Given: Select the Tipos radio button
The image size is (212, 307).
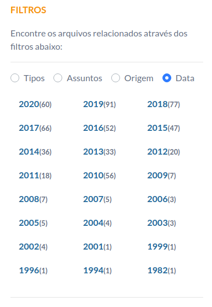Looking at the screenshot, I should click(x=15, y=78).
